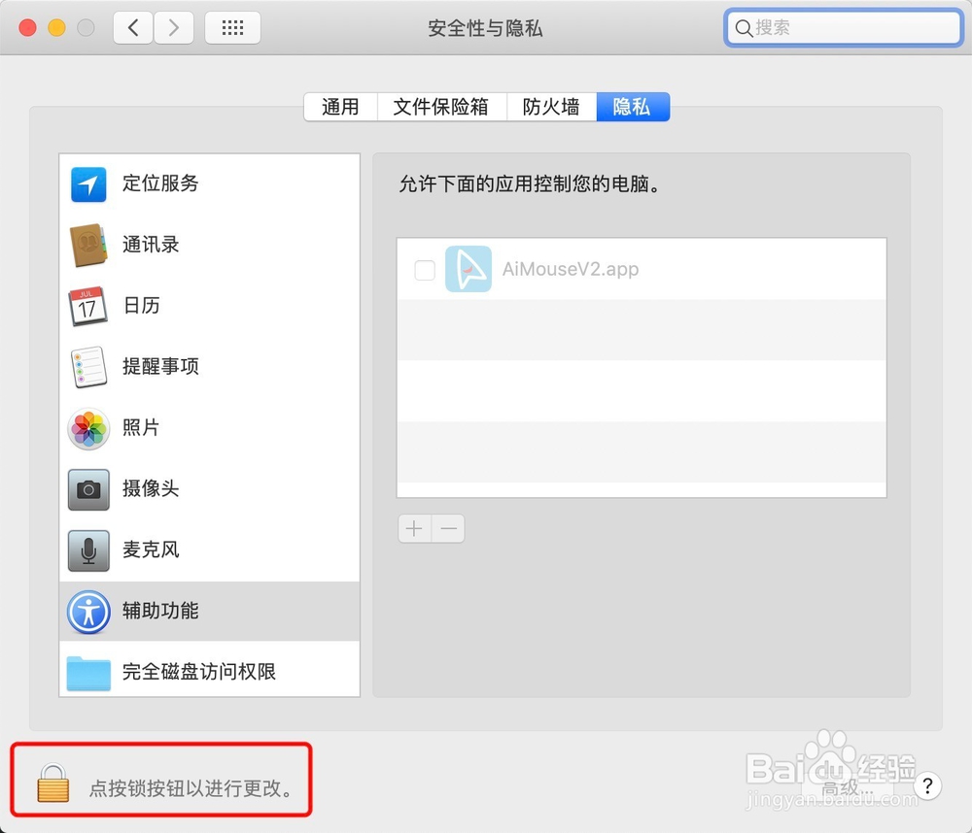Switch to the 文件保险箱 (FileVault) tab
The image size is (972, 833).
point(442,107)
